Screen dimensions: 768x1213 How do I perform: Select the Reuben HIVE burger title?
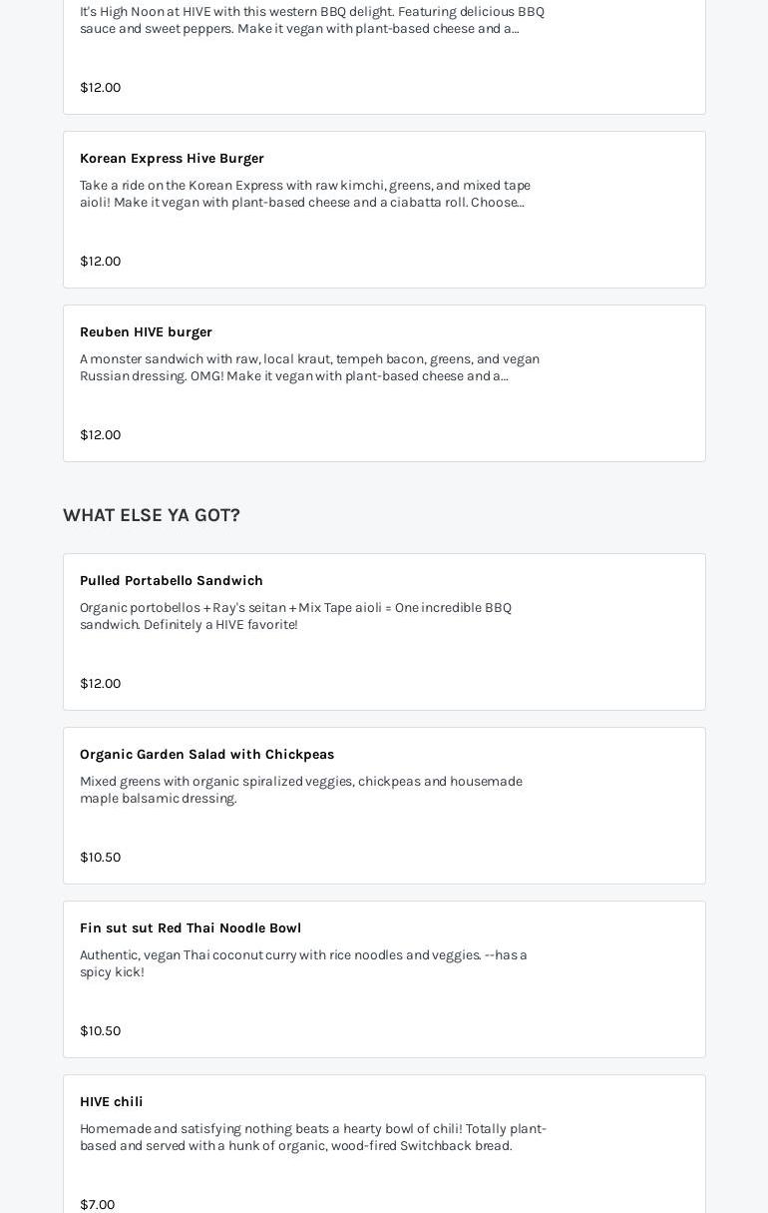point(146,332)
